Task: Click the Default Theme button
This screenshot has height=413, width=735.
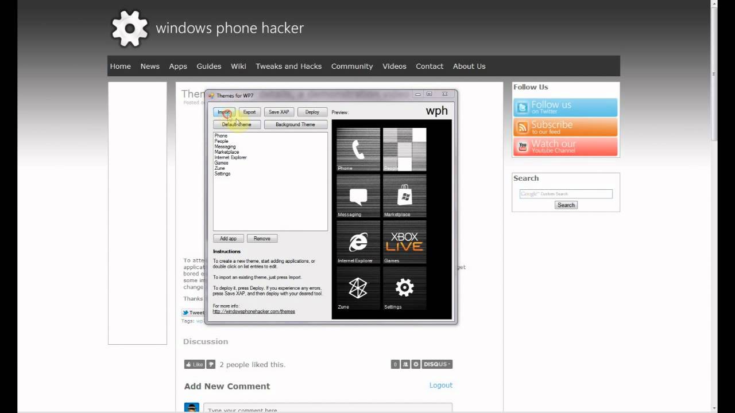Action: pos(237,124)
